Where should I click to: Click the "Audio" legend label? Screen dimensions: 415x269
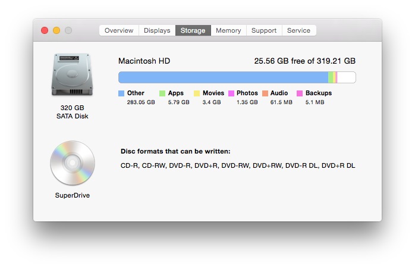[279, 93]
